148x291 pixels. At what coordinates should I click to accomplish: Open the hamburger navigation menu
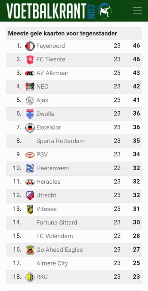[137, 11]
